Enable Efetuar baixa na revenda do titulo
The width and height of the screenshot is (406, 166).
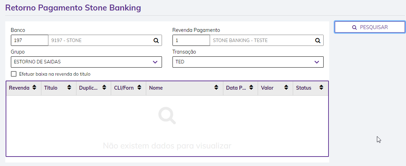(x=14, y=74)
